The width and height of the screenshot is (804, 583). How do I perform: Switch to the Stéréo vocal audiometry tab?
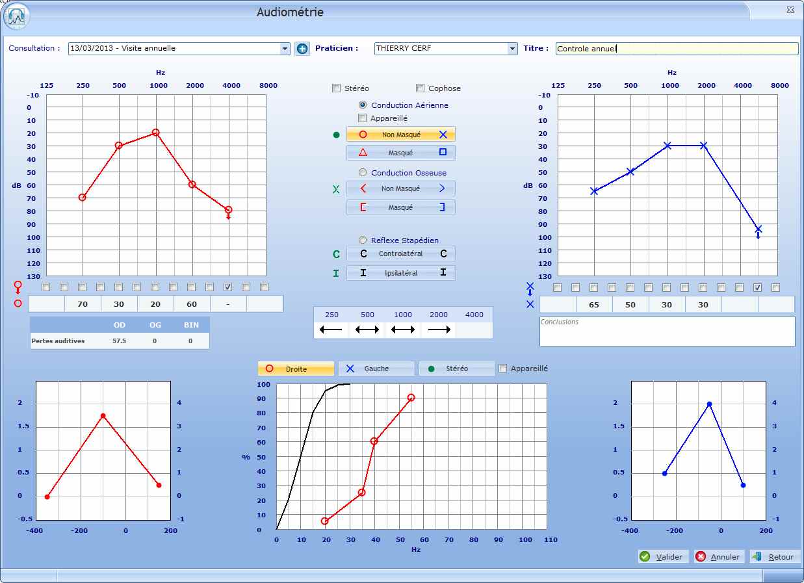click(456, 369)
